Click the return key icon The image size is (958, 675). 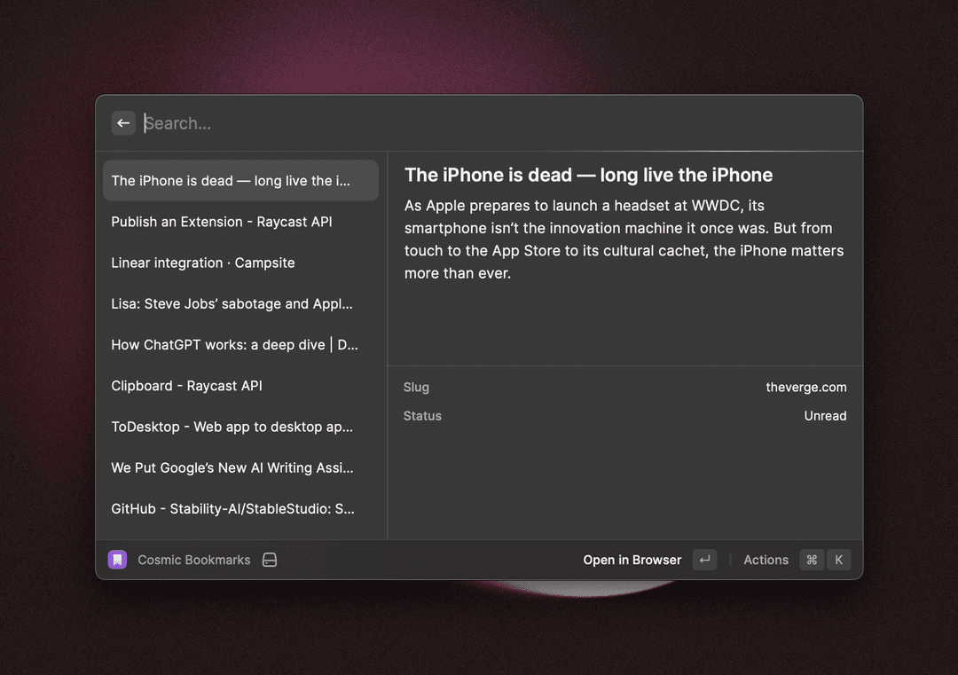[704, 560]
